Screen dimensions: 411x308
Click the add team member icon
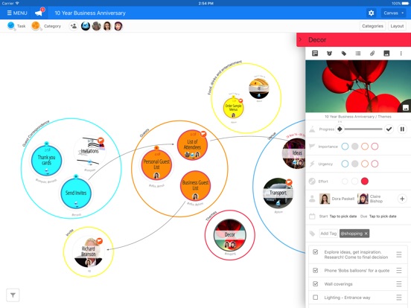coord(74,26)
